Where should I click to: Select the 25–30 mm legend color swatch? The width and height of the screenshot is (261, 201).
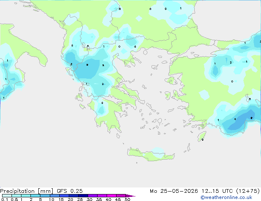(x=83, y=196)
